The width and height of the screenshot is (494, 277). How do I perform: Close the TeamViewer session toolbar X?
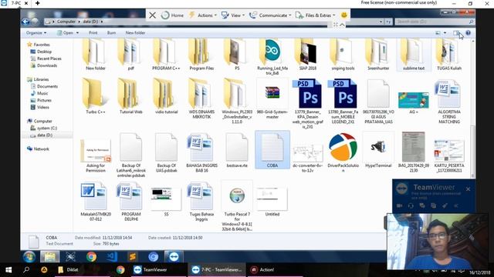pyautogui.click(x=153, y=15)
